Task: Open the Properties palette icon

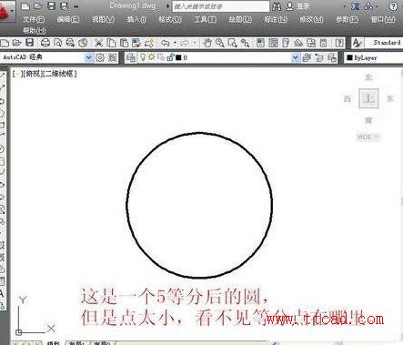Action: click(260, 43)
